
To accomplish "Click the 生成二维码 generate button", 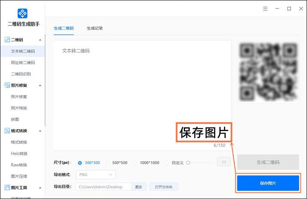I will 268,162.
